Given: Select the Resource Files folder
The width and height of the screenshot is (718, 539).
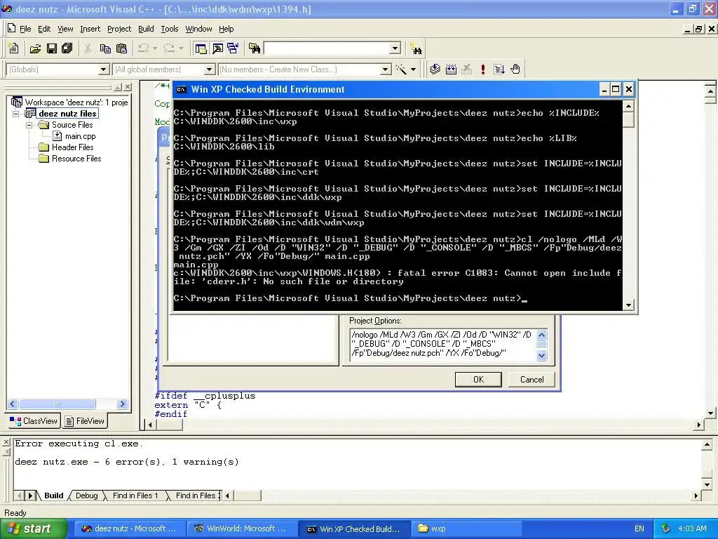Looking at the screenshot, I should coord(76,159).
